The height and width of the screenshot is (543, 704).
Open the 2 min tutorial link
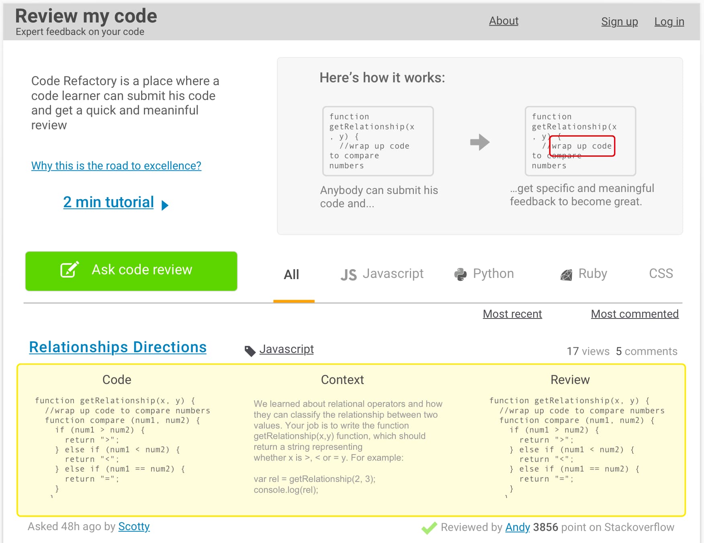(x=108, y=202)
